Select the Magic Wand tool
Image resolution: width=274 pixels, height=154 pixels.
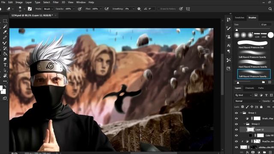(5, 27)
